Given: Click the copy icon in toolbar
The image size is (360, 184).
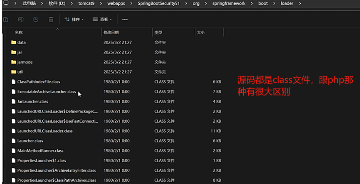Looking at the screenshot, I should tap(6, 19).
